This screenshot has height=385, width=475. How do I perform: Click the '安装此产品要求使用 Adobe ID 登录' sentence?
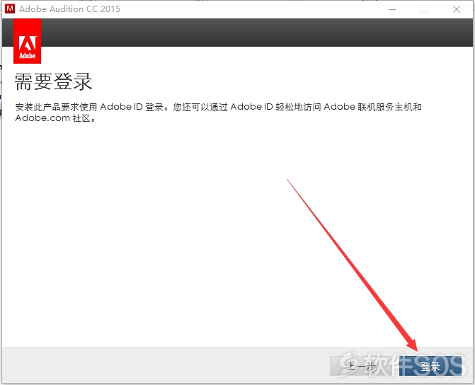(x=91, y=107)
